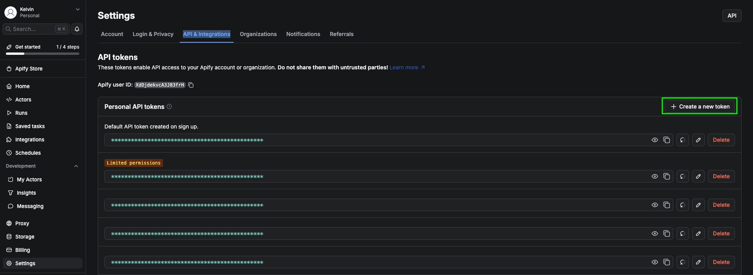Viewport: 753px width, 275px height.
Task: Open Messaging under Development
Action: coord(43,206)
